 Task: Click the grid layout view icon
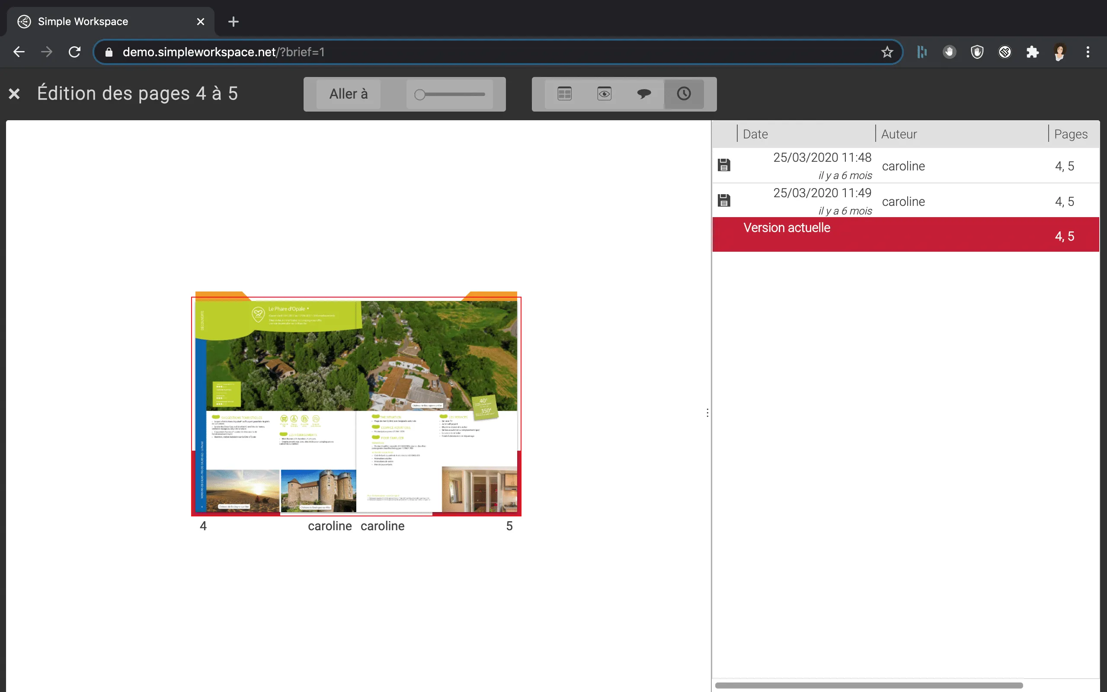(x=564, y=94)
